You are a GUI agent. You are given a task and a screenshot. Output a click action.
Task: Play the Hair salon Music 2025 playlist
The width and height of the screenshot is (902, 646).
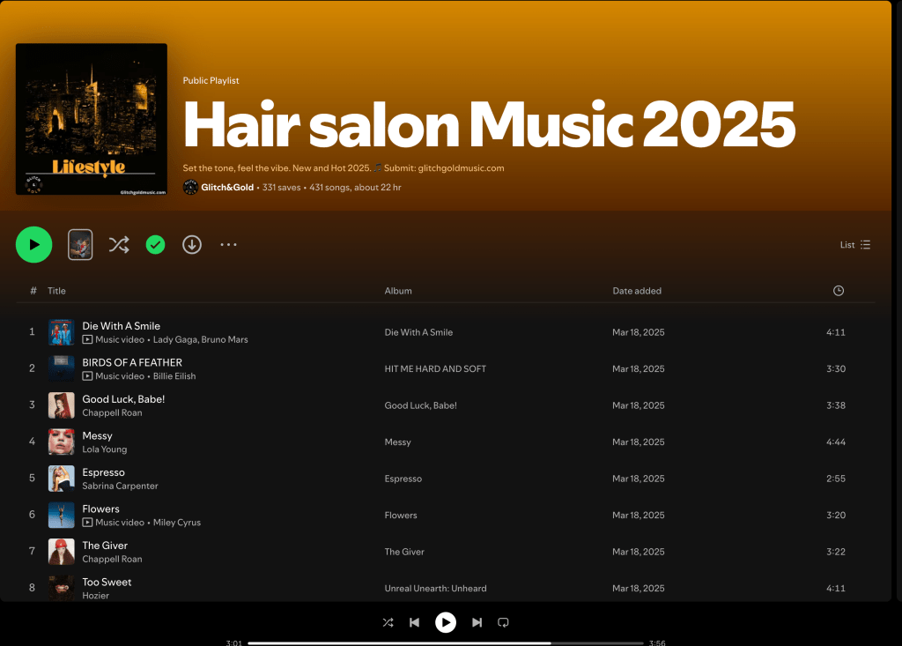pyautogui.click(x=34, y=245)
